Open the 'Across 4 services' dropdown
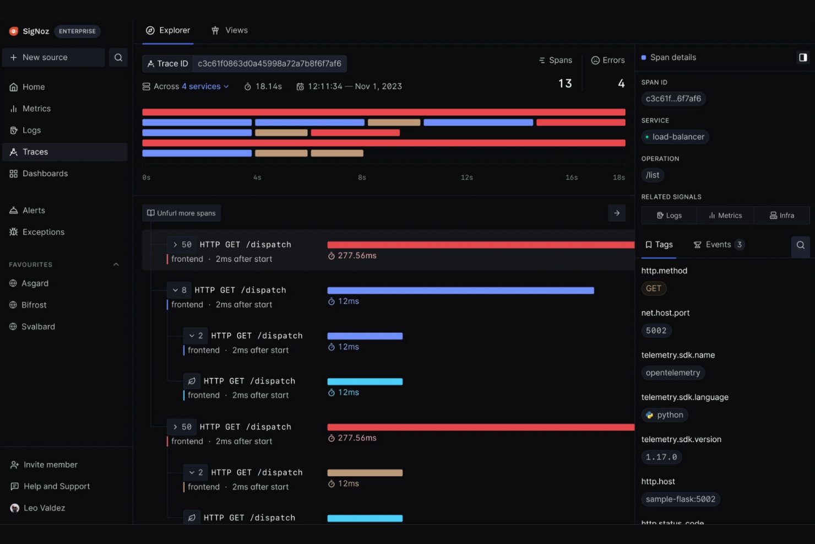 point(186,86)
